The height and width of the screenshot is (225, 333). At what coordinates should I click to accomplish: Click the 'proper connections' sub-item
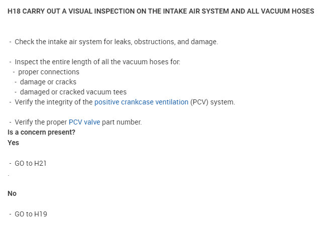[x=48, y=72]
